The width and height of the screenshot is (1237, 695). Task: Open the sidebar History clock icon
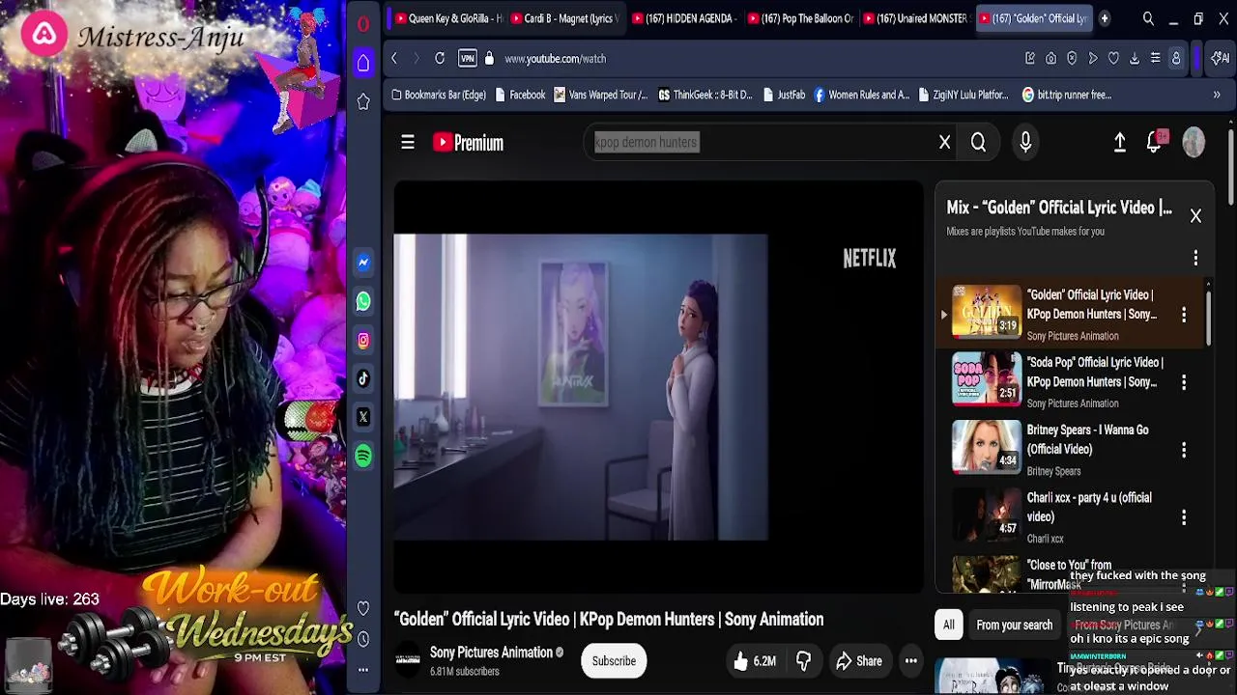(x=363, y=639)
